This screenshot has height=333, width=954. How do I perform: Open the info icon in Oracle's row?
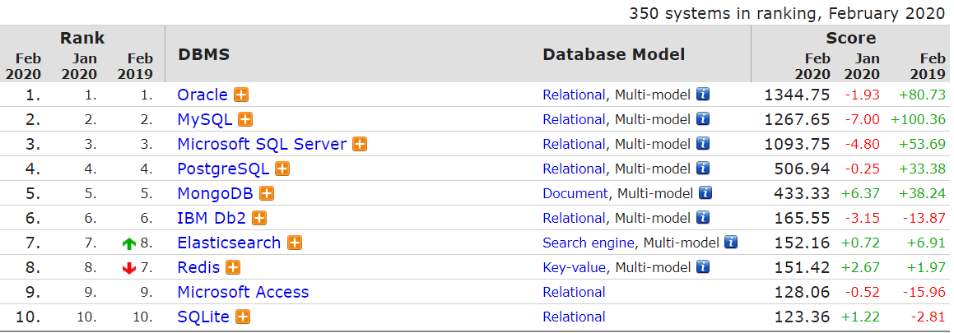pos(703,95)
